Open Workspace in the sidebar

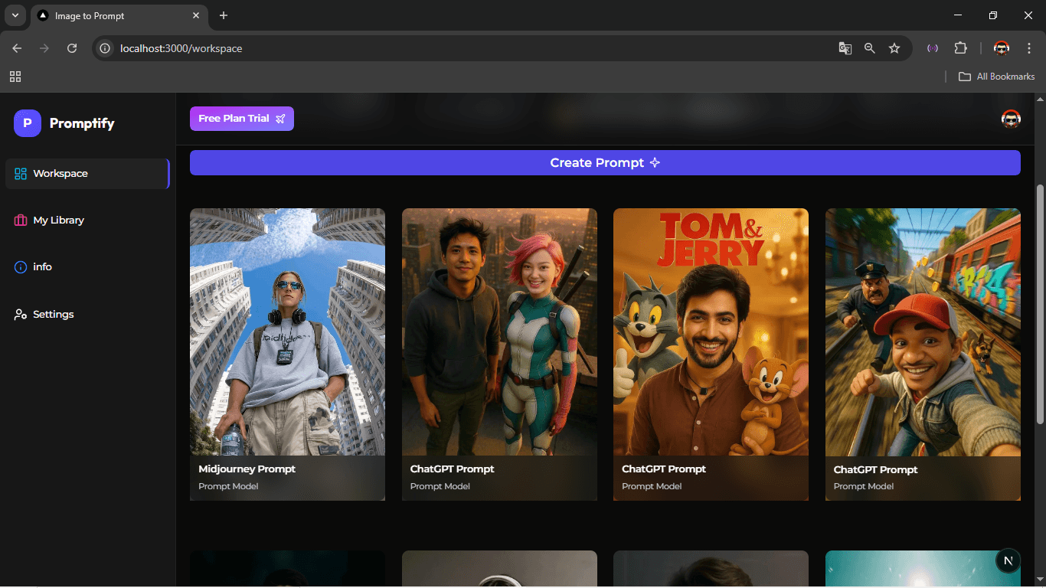pos(87,174)
